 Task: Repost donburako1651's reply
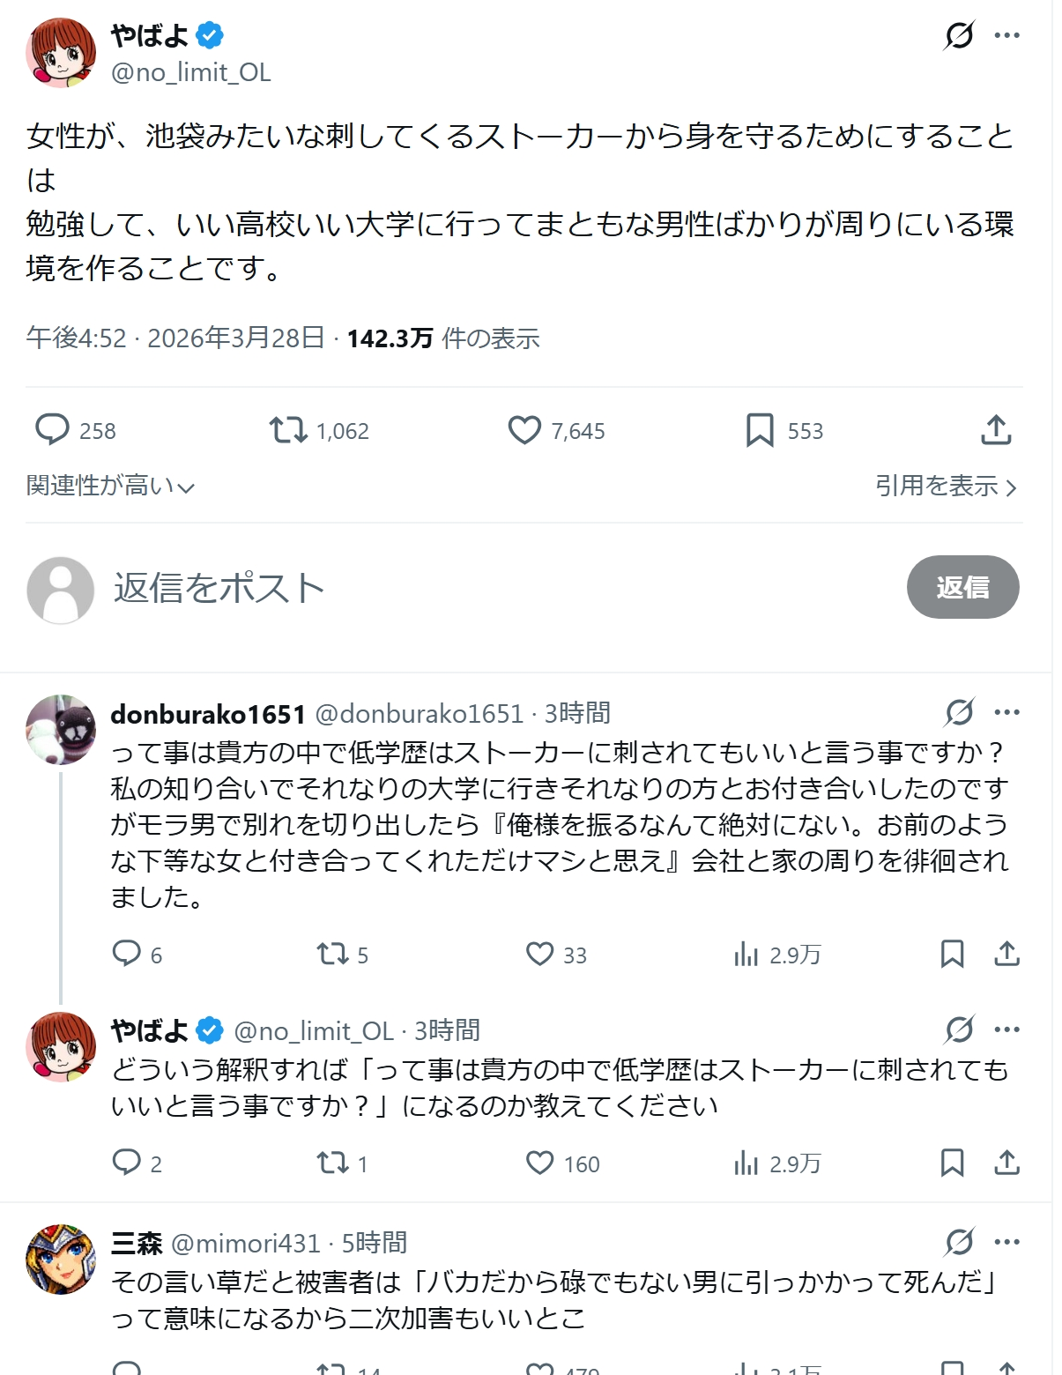click(x=332, y=954)
